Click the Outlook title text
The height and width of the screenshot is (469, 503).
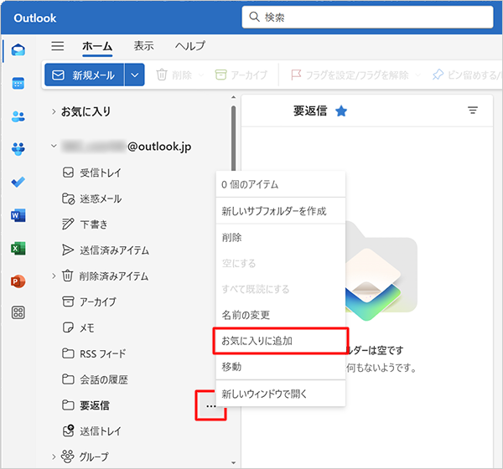click(x=35, y=18)
